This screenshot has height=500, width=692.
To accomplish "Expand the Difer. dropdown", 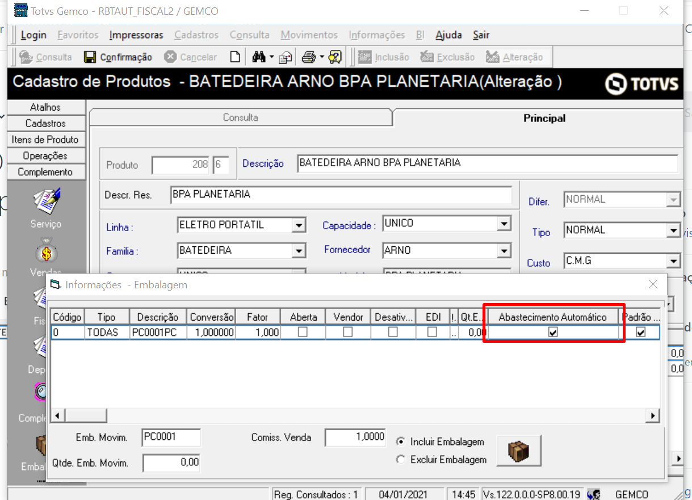I will coord(673,200).
